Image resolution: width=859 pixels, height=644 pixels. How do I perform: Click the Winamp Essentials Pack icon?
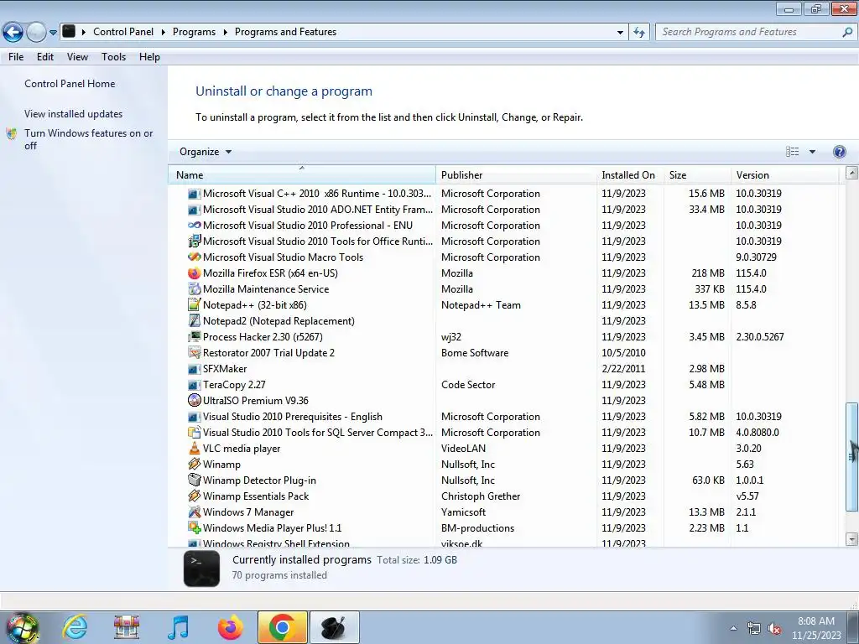click(x=194, y=496)
